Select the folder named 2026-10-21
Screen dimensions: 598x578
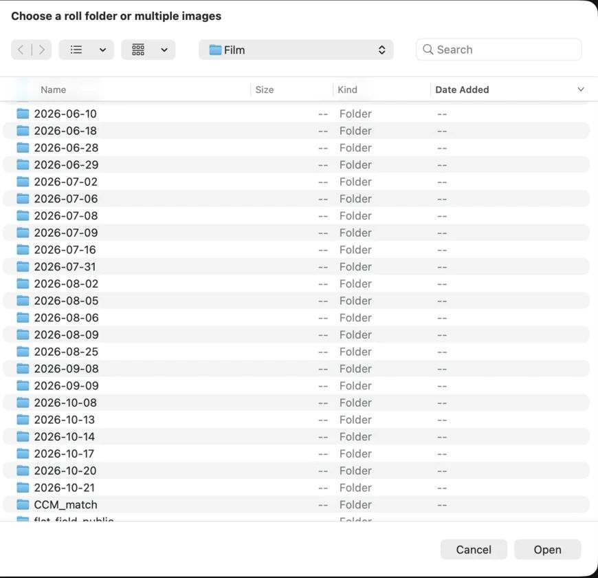point(65,488)
